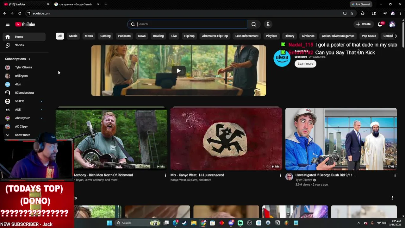Close the che guevara Google Search tab
The height and width of the screenshot is (228, 405).
click(x=98, y=4)
